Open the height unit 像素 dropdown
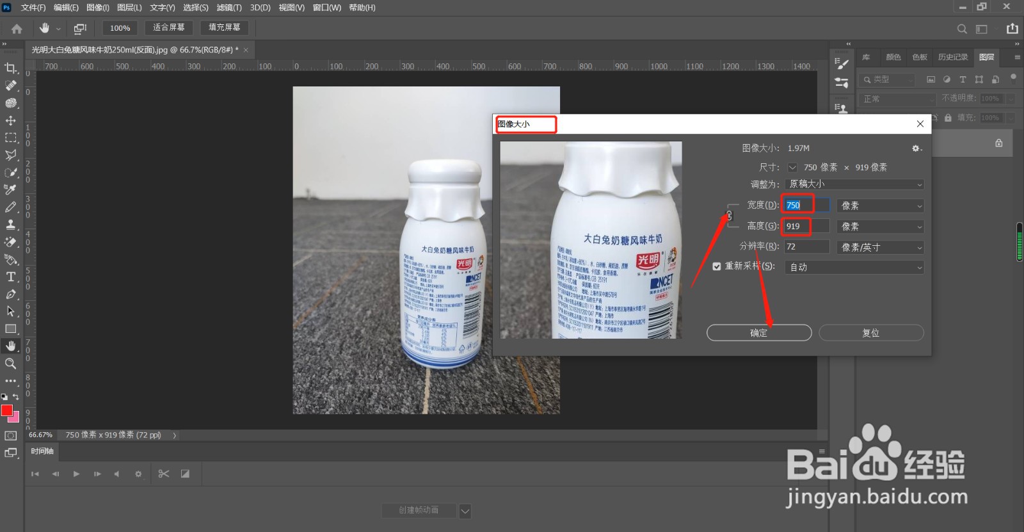The width and height of the screenshot is (1024, 532). 881,227
